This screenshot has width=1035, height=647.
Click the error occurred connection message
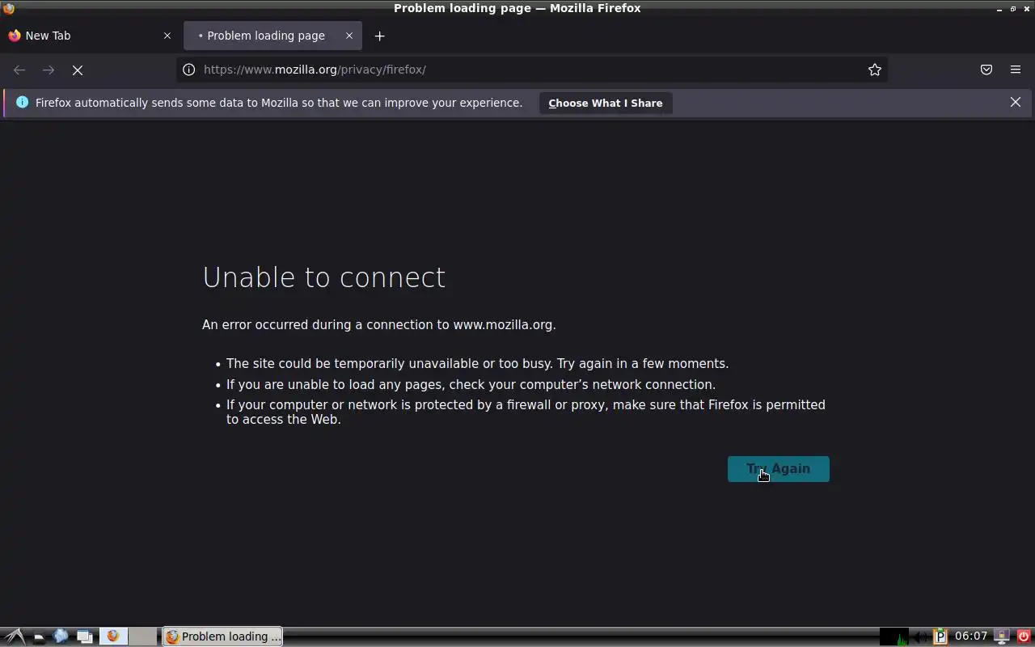(378, 325)
